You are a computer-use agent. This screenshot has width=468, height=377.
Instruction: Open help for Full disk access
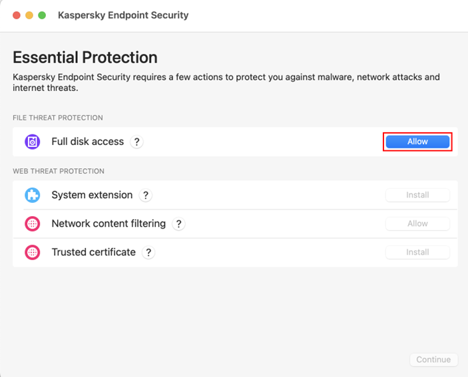[136, 142]
